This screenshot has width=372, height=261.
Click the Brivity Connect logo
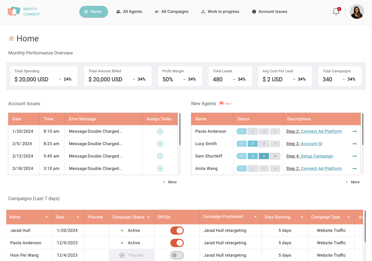click(24, 12)
